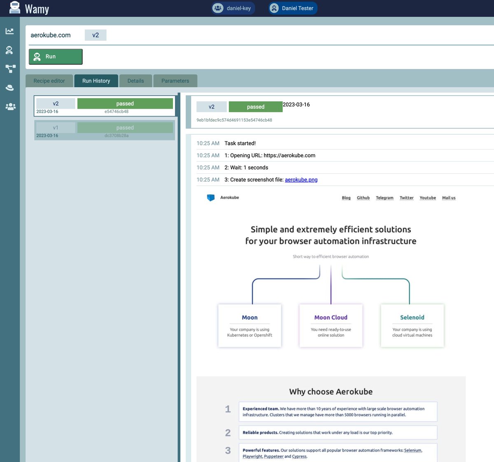This screenshot has height=462, width=494.
Task: Open the hat sidebar icon
Action: coord(10,88)
